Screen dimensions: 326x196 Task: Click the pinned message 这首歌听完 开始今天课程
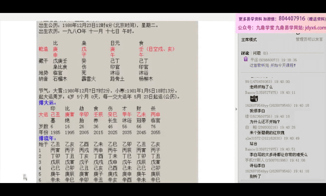click(273, 65)
